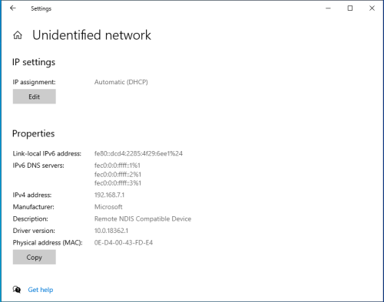This screenshot has height=302, width=384.
Task: Click the Unidentified network page heading
Action: (x=91, y=35)
